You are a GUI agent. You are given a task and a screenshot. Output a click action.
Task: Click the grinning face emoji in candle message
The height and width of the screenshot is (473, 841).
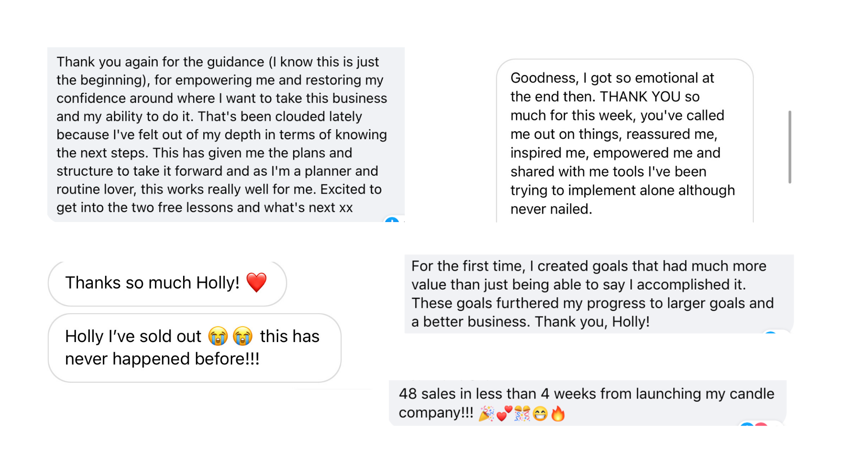[540, 413]
